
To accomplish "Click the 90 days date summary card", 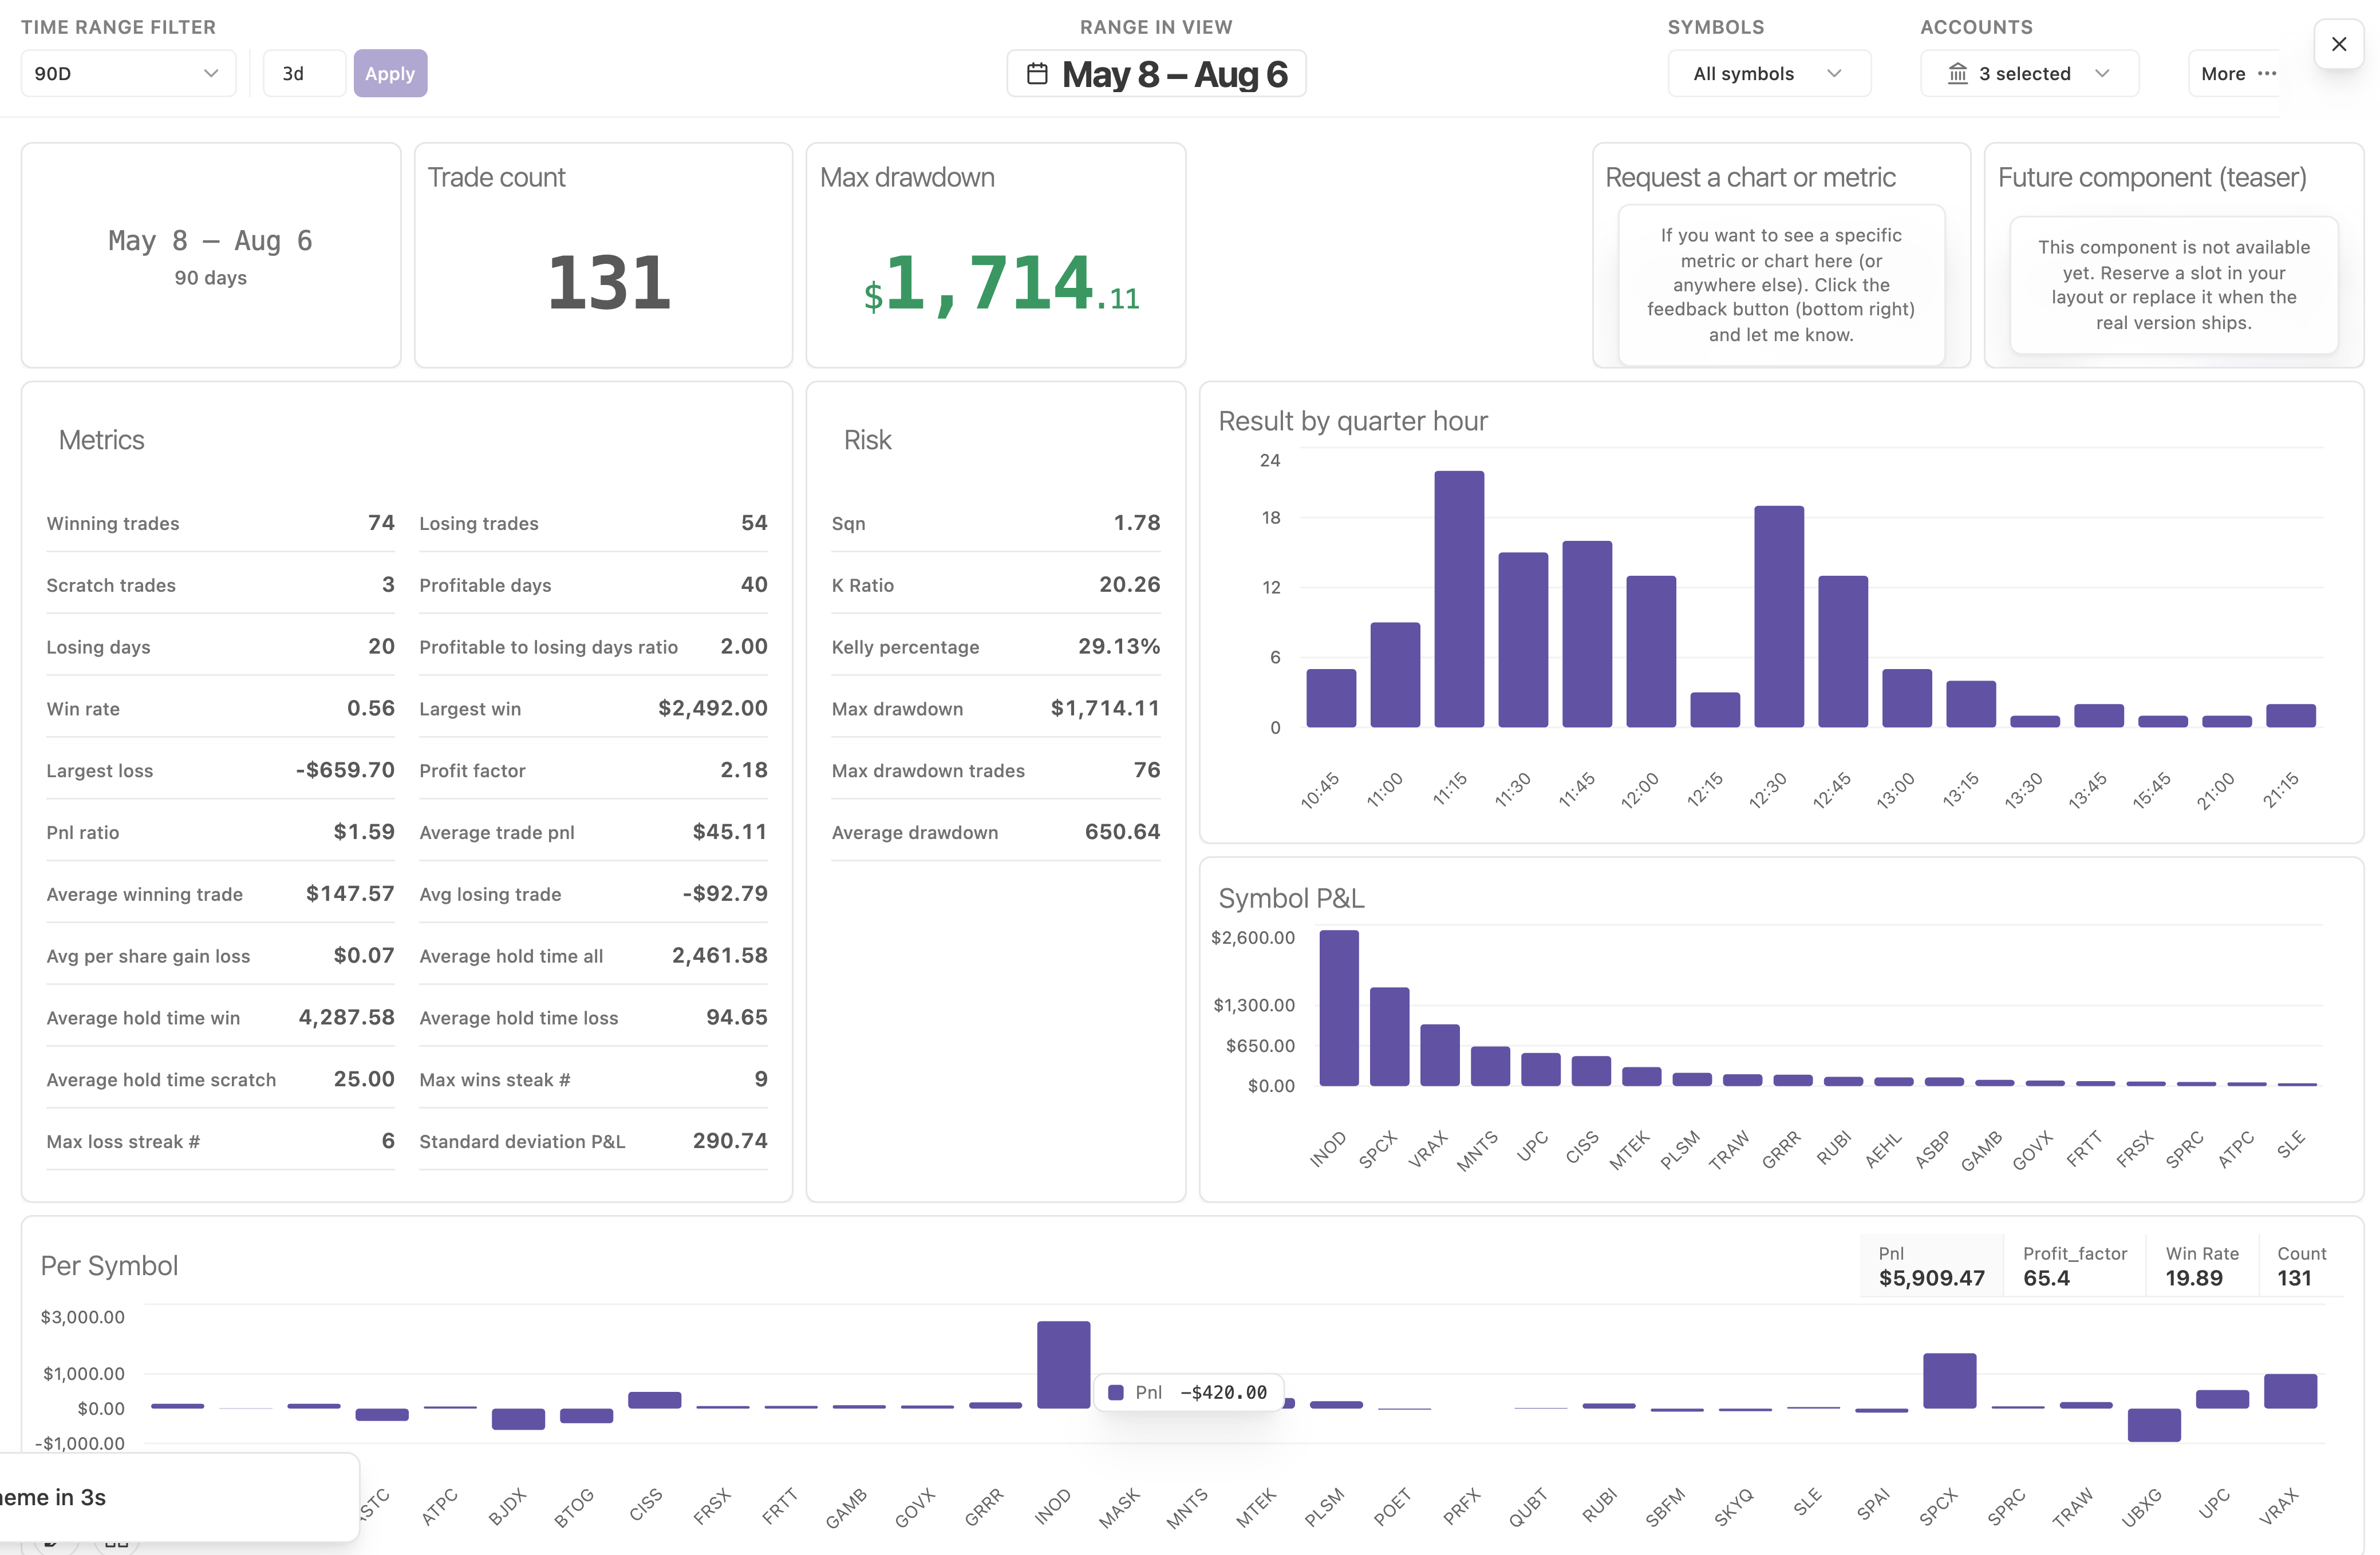I will click(x=211, y=256).
